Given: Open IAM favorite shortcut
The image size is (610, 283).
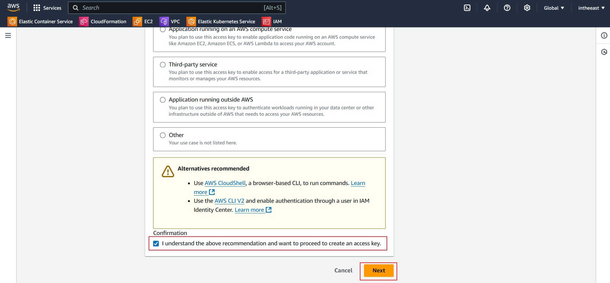Looking at the screenshot, I should (272, 21).
